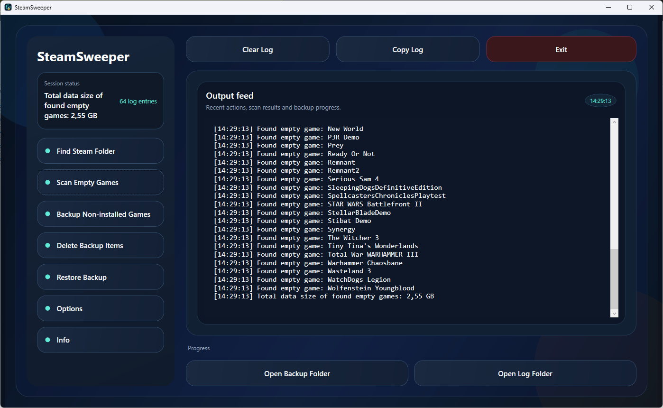Click the Total War WARHAMMER III entry
The image size is (663, 408).
click(316, 254)
